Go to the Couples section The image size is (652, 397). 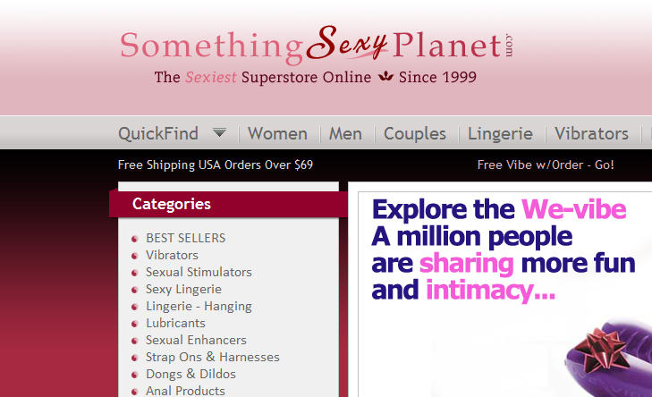click(415, 133)
